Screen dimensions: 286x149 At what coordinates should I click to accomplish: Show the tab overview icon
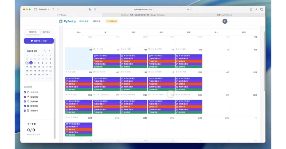(x=262, y=9)
